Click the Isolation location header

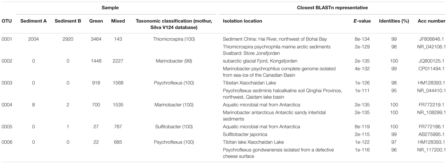point(242,21)
